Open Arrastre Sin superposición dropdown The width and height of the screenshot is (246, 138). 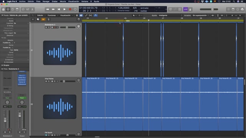click(x=201, y=15)
